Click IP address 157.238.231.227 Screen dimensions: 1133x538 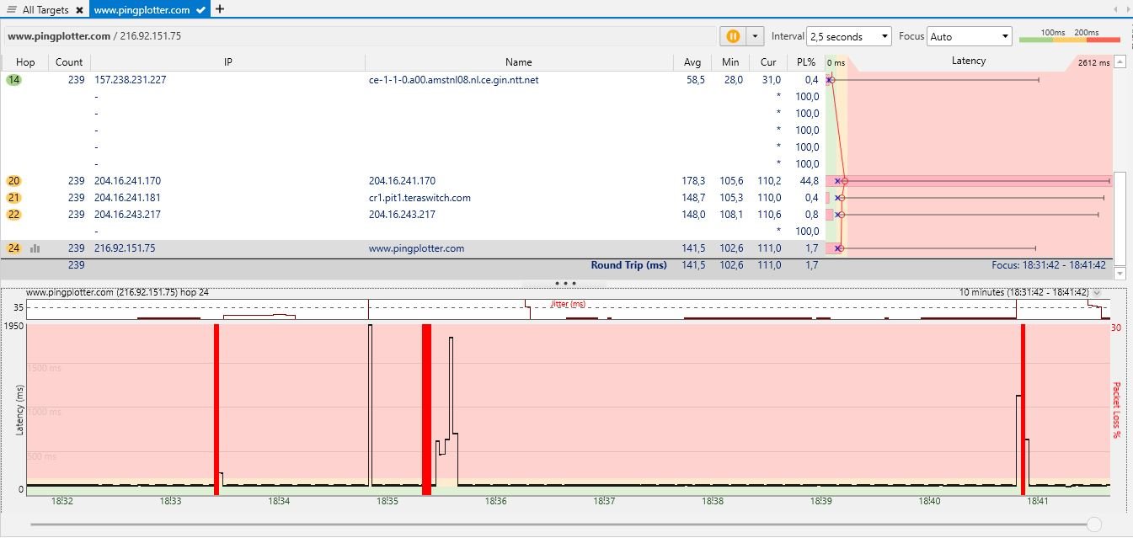[130, 80]
